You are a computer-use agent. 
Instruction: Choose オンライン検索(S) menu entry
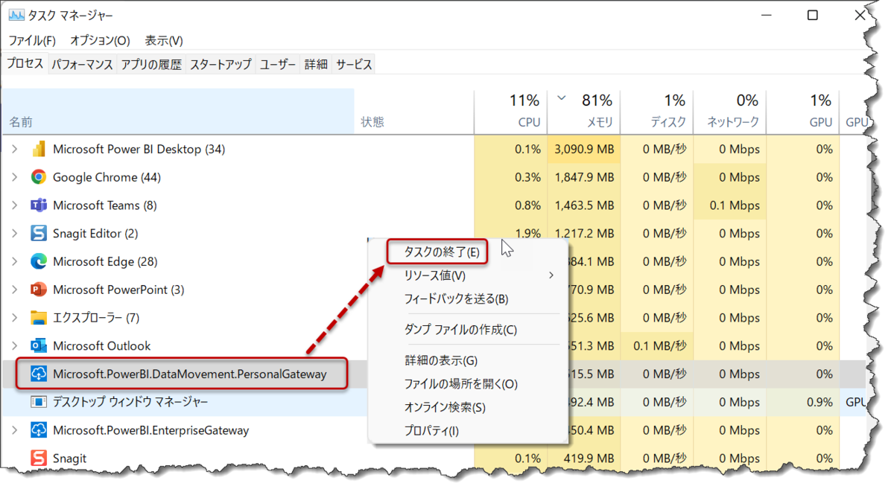tap(445, 408)
